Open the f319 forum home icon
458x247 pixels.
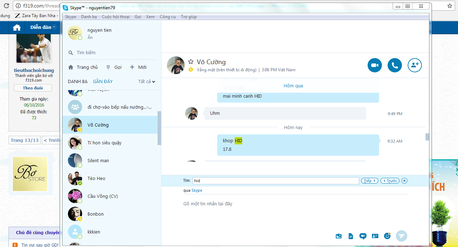click(17, 27)
